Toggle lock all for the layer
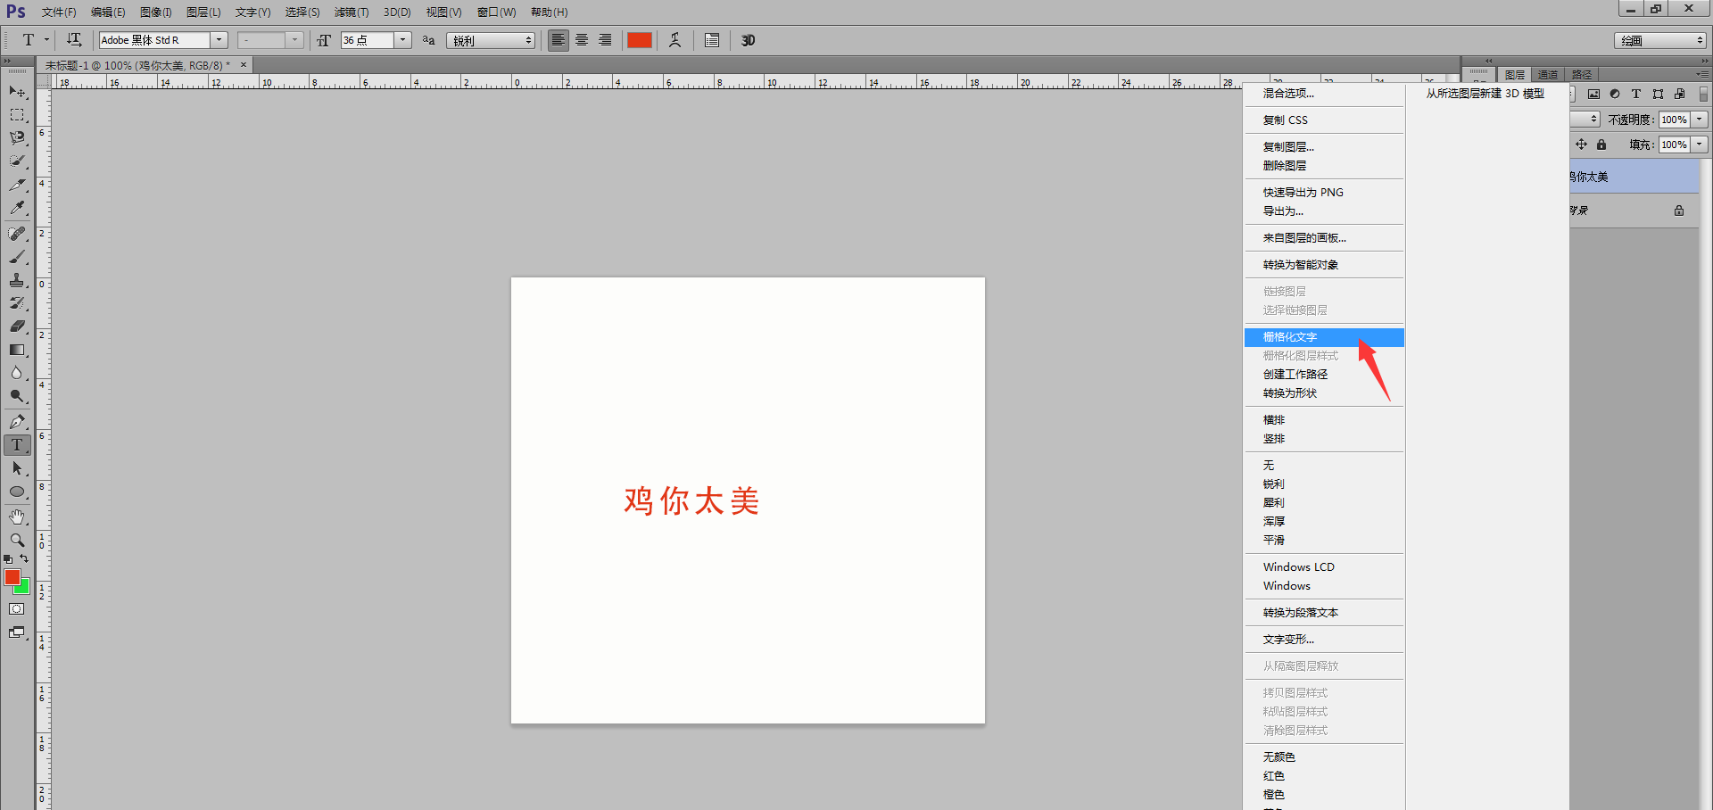 point(1601,145)
